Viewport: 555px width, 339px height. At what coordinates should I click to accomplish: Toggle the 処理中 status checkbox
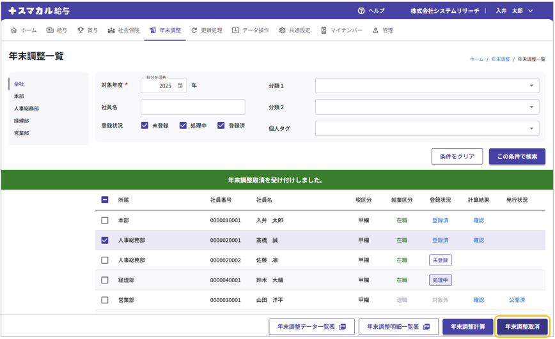tap(183, 126)
